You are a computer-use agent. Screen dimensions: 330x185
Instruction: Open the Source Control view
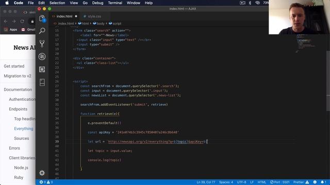click(42, 44)
